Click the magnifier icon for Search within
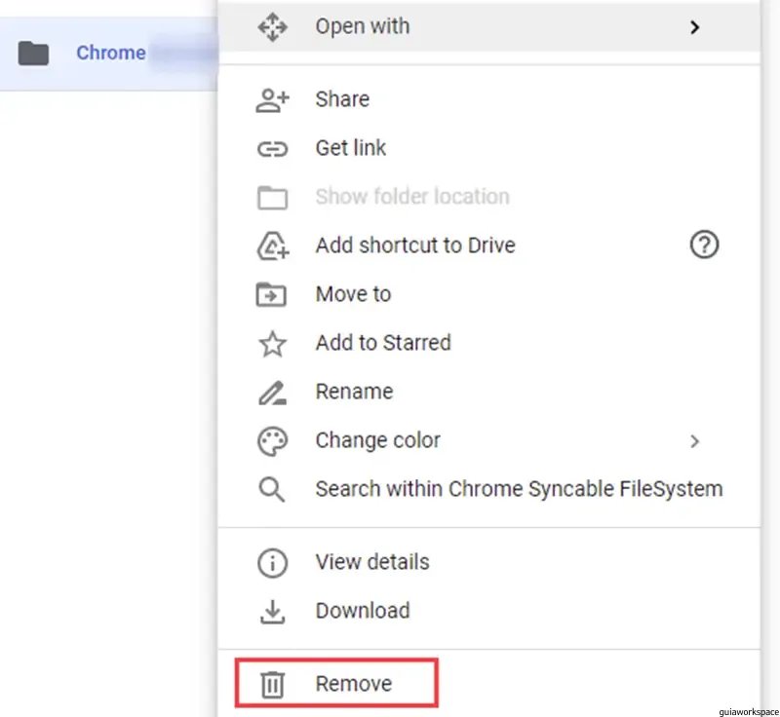780x717 pixels. click(x=272, y=489)
